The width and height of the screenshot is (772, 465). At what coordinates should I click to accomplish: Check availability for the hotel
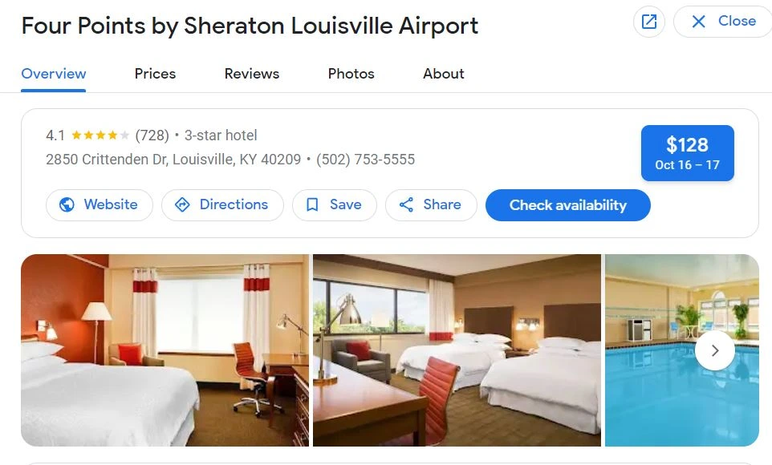coord(567,205)
